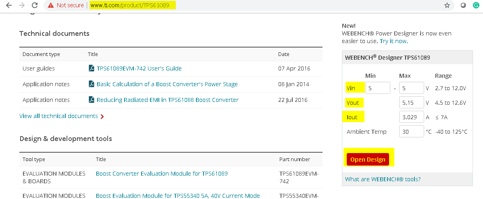Open Reducing Radiated EMI in TPS61088 link
Screen dimensions: 483x199
click(x=168, y=99)
